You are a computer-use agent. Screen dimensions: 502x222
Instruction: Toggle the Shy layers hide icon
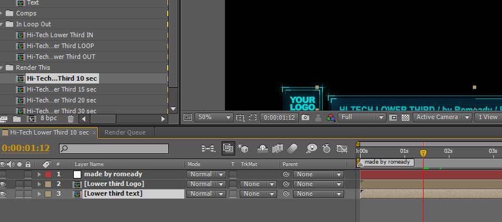263,148
